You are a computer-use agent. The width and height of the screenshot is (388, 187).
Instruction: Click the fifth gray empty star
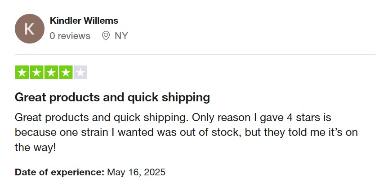pyautogui.click(x=80, y=72)
